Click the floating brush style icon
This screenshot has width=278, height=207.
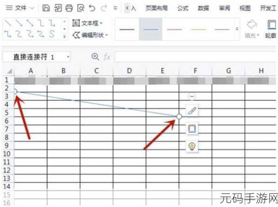pyautogui.click(x=192, y=111)
